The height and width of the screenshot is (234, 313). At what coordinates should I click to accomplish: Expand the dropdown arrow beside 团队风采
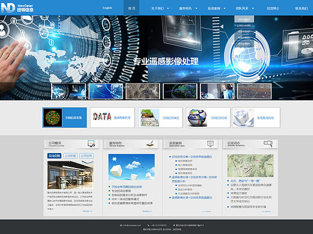point(253,8)
